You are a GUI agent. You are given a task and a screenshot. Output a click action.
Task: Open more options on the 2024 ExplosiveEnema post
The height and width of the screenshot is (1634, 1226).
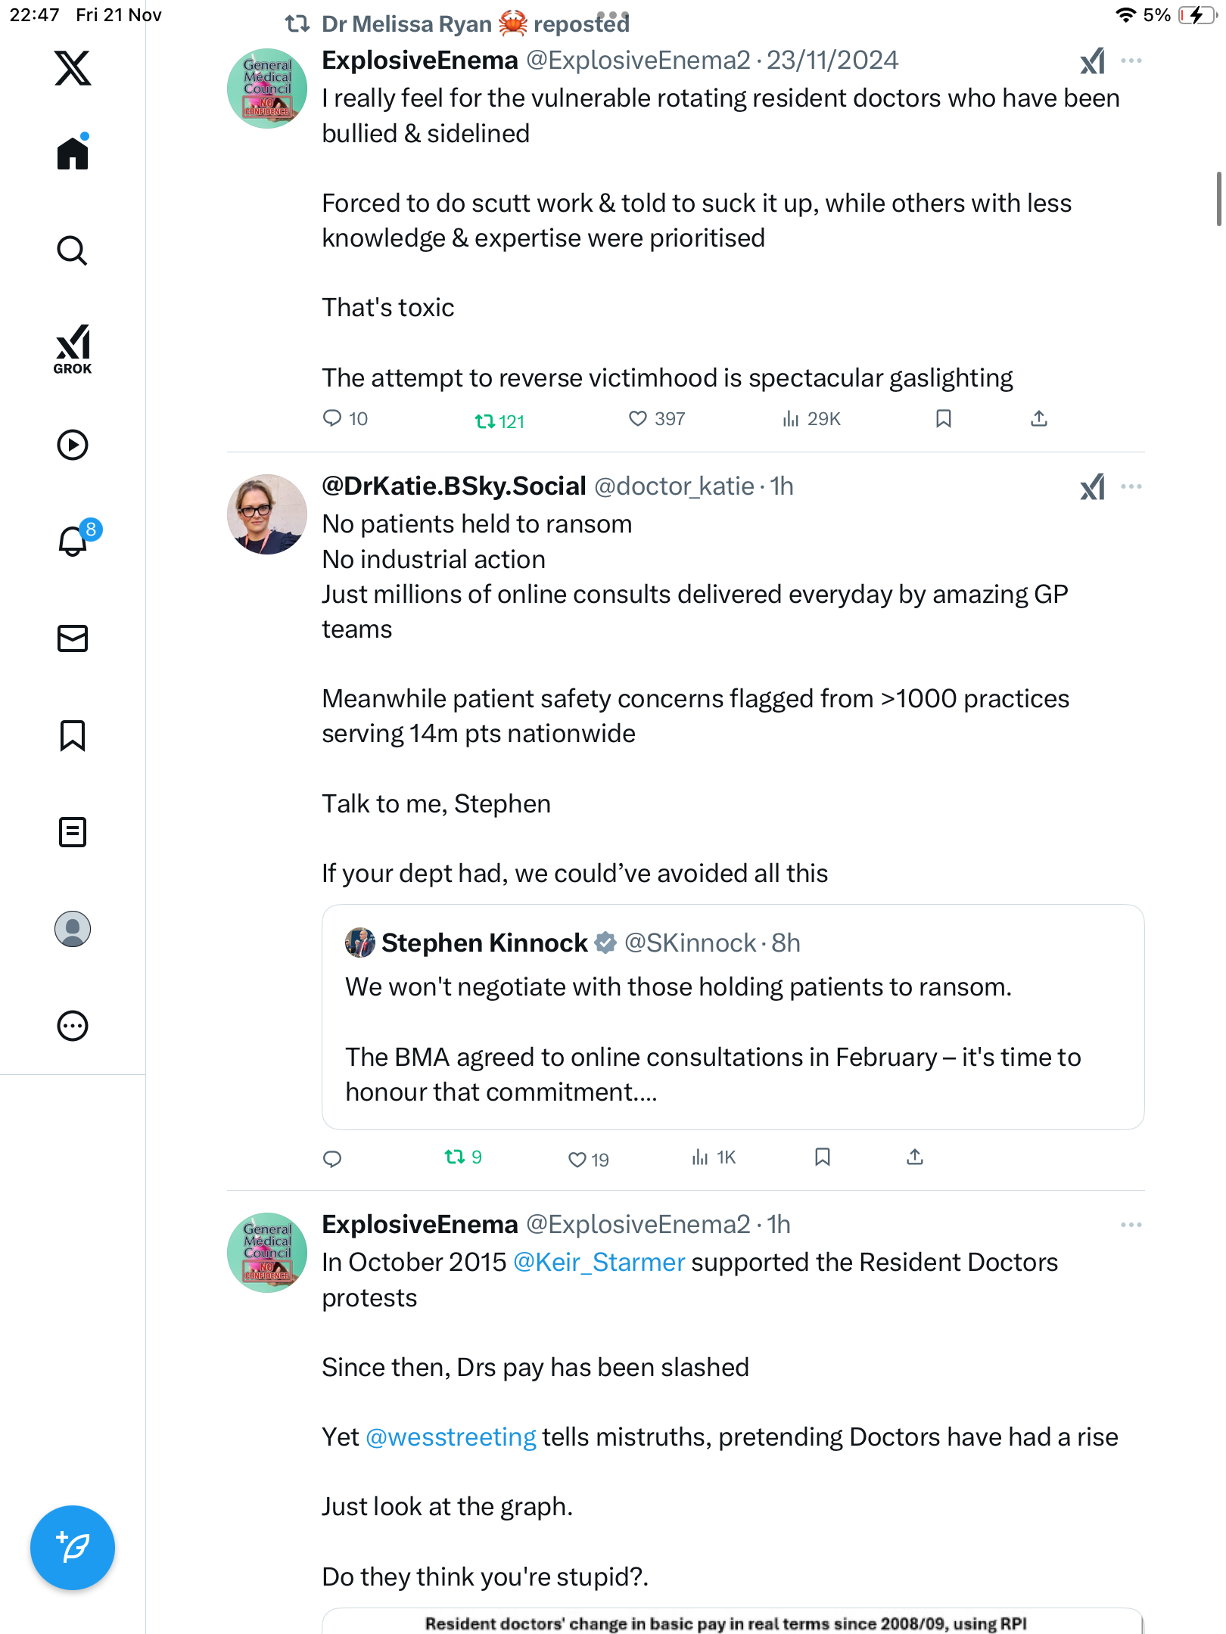[x=1131, y=61]
